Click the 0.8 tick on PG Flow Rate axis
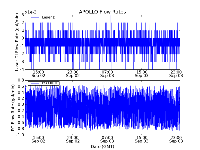Image resolution: width=200 pixels, height=150 pixels. click(20, 80)
